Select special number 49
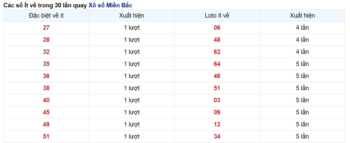 tap(46, 125)
